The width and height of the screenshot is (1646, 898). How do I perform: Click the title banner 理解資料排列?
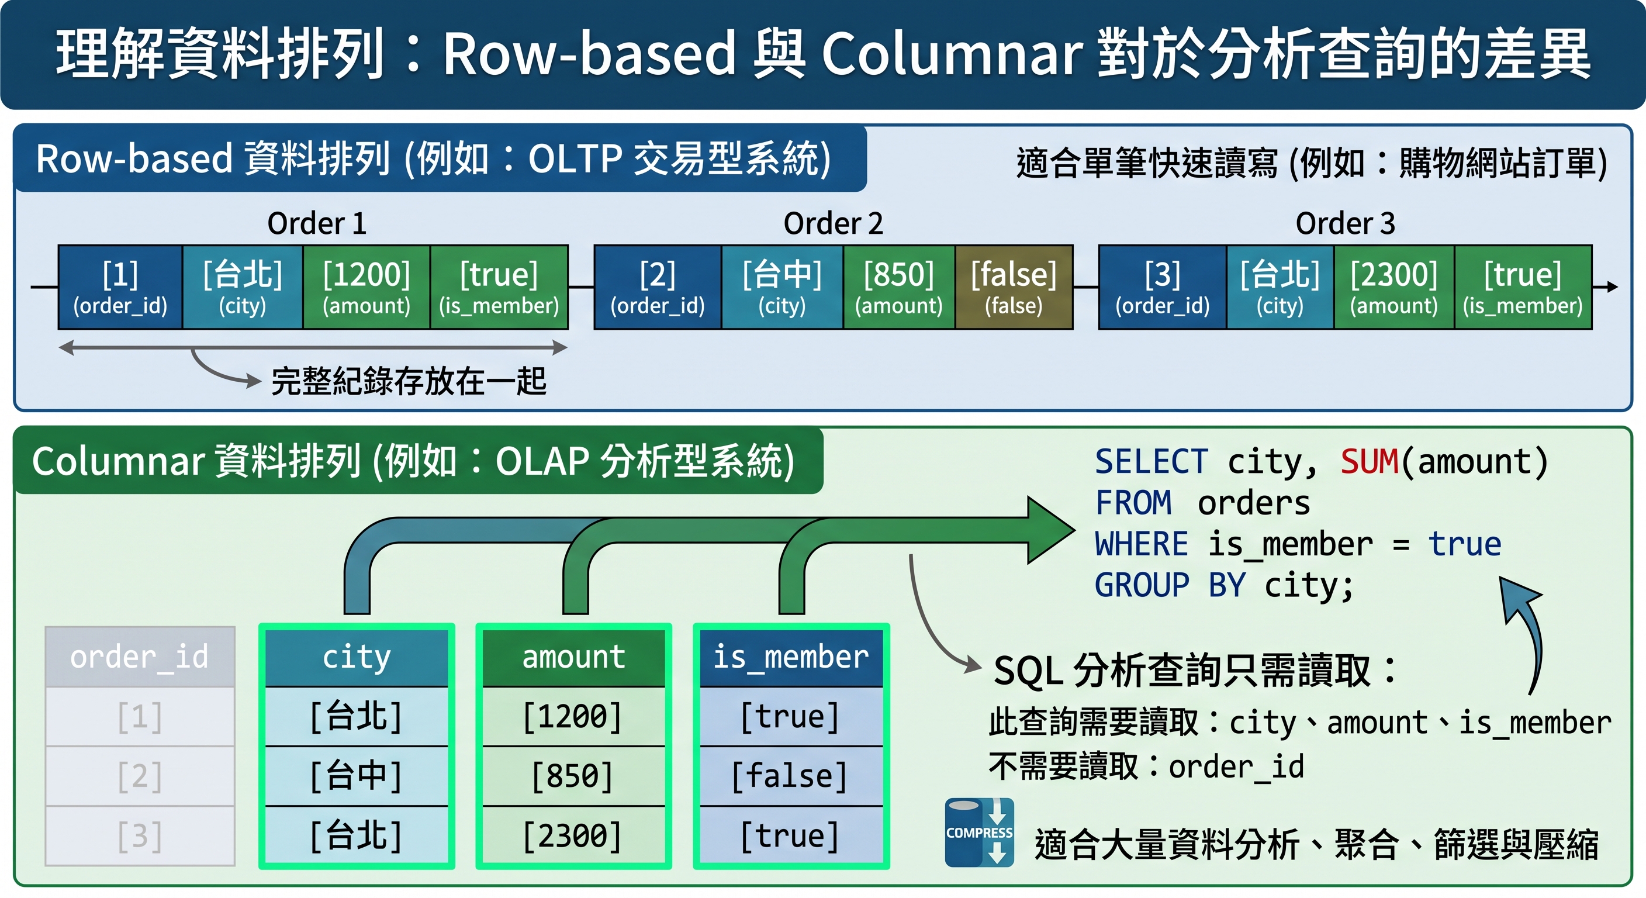[x=823, y=54]
